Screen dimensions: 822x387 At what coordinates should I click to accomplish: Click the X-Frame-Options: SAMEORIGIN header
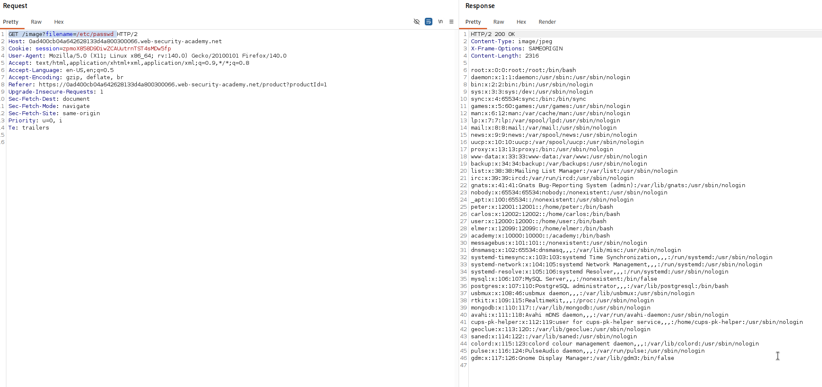click(517, 49)
